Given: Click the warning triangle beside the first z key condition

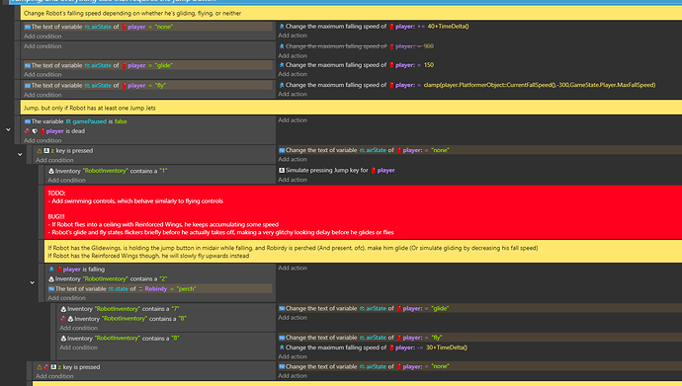Looking at the screenshot, I should tap(40, 151).
